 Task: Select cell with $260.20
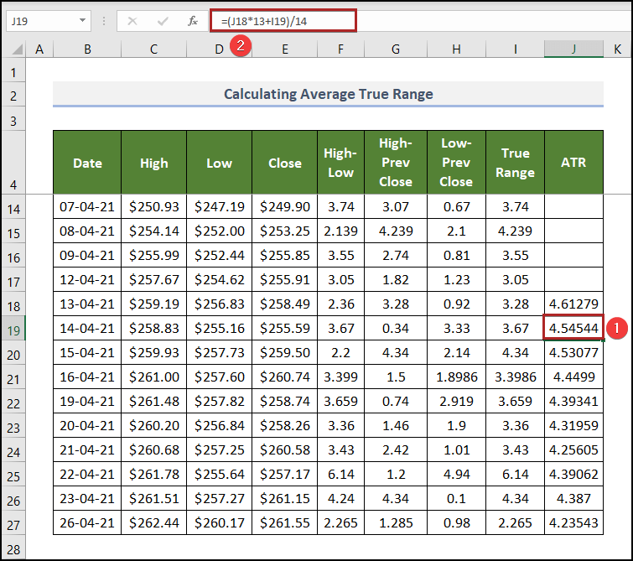[x=153, y=425]
